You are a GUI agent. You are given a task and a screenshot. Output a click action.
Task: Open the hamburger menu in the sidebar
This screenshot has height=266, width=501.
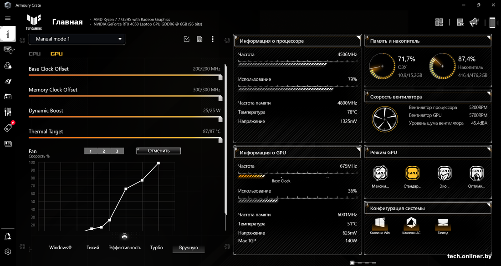point(8,18)
